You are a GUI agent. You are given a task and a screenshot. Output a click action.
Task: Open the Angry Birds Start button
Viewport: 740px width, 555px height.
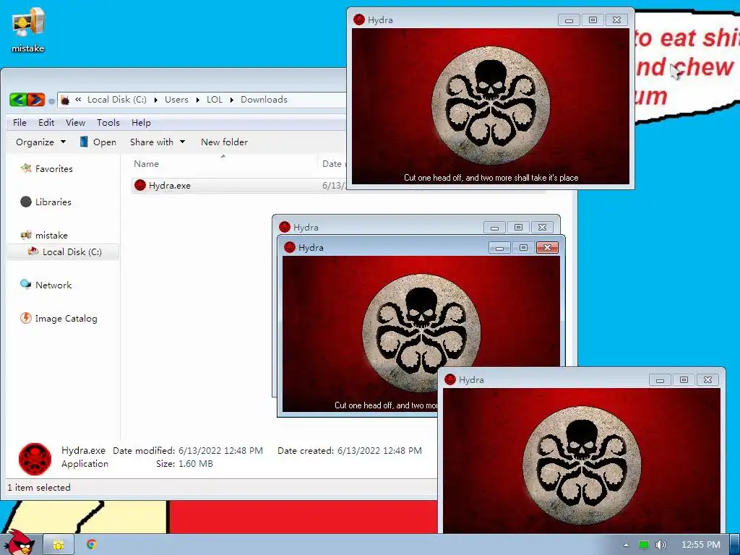(x=19, y=543)
